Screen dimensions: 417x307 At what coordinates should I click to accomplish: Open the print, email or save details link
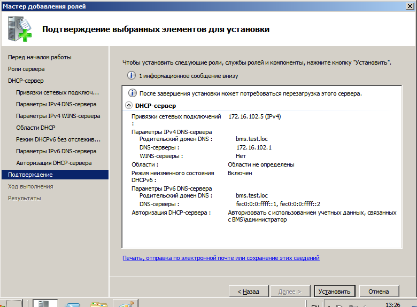pyautogui.click(x=221, y=258)
